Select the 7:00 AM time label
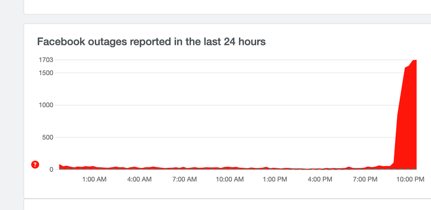Image resolution: width=431 pixels, height=210 pixels. (184, 179)
